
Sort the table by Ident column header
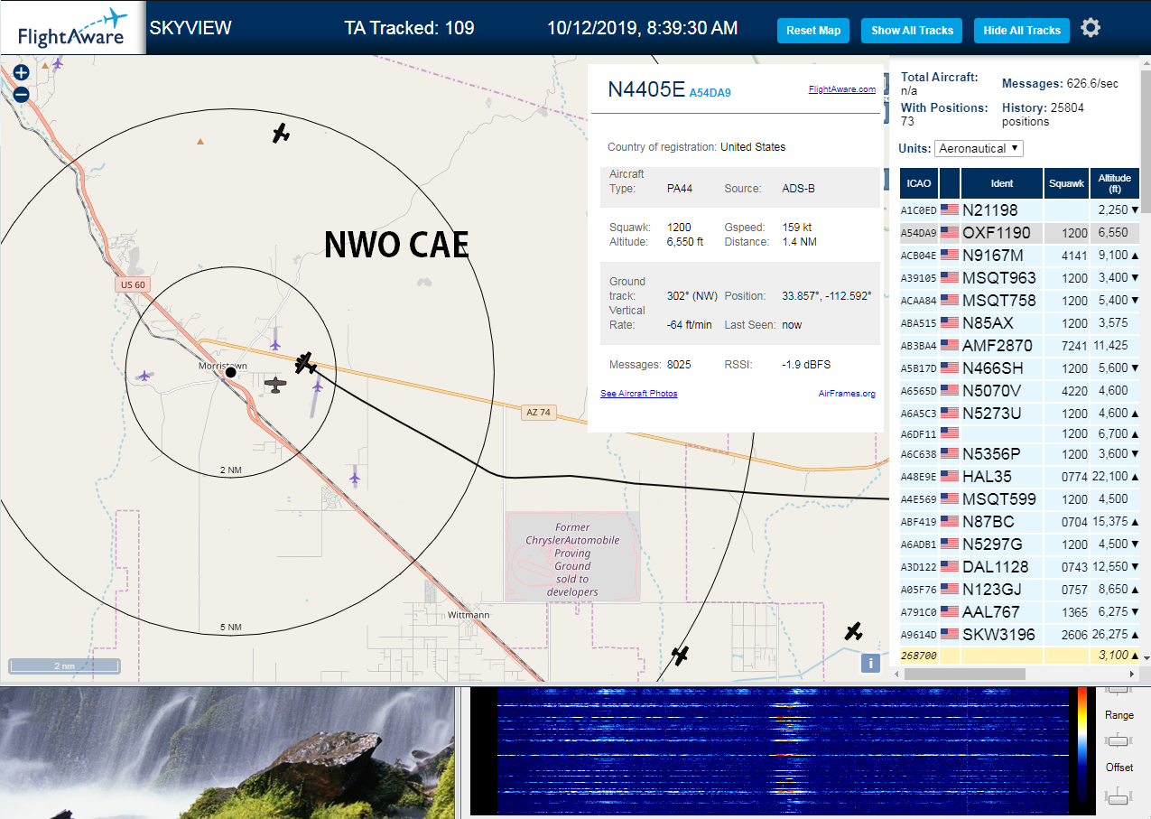click(x=1002, y=183)
